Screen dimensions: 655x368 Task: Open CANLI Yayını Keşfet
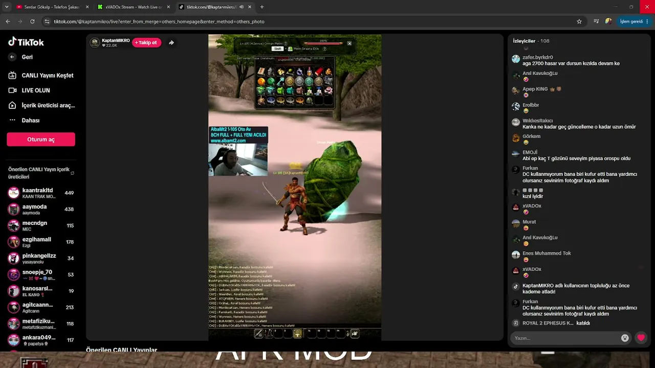click(x=41, y=76)
